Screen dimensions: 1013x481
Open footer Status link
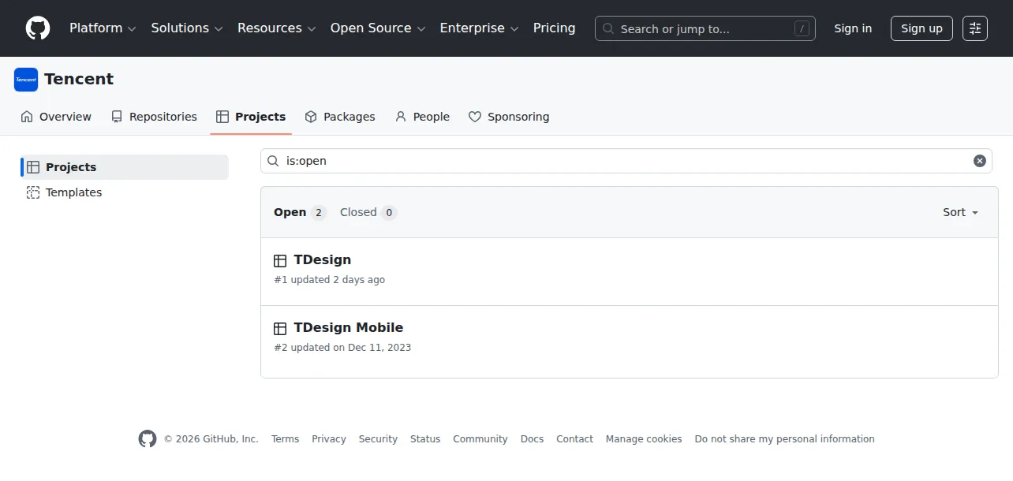(425, 439)
